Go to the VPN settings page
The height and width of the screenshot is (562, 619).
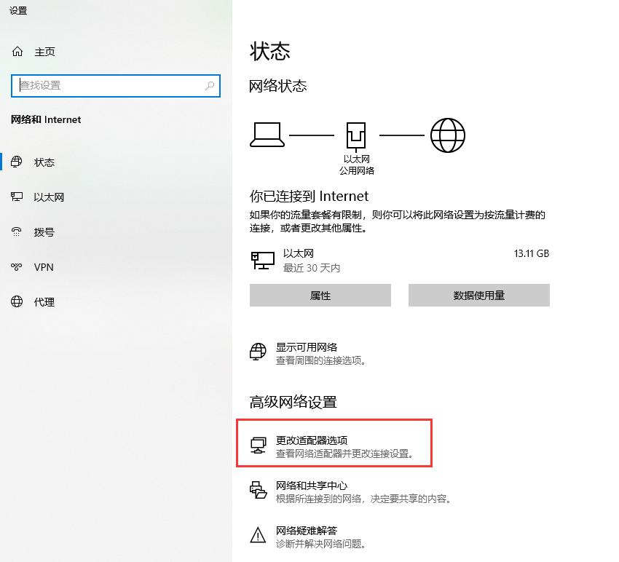coord(44,267)
